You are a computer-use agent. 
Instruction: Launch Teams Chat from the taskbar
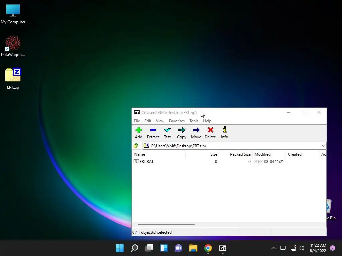(x=178, y=248)
